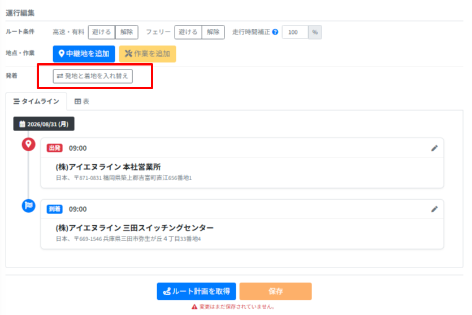Select 解除 for 高速・有料
The image size is (472, 315).
127,32
